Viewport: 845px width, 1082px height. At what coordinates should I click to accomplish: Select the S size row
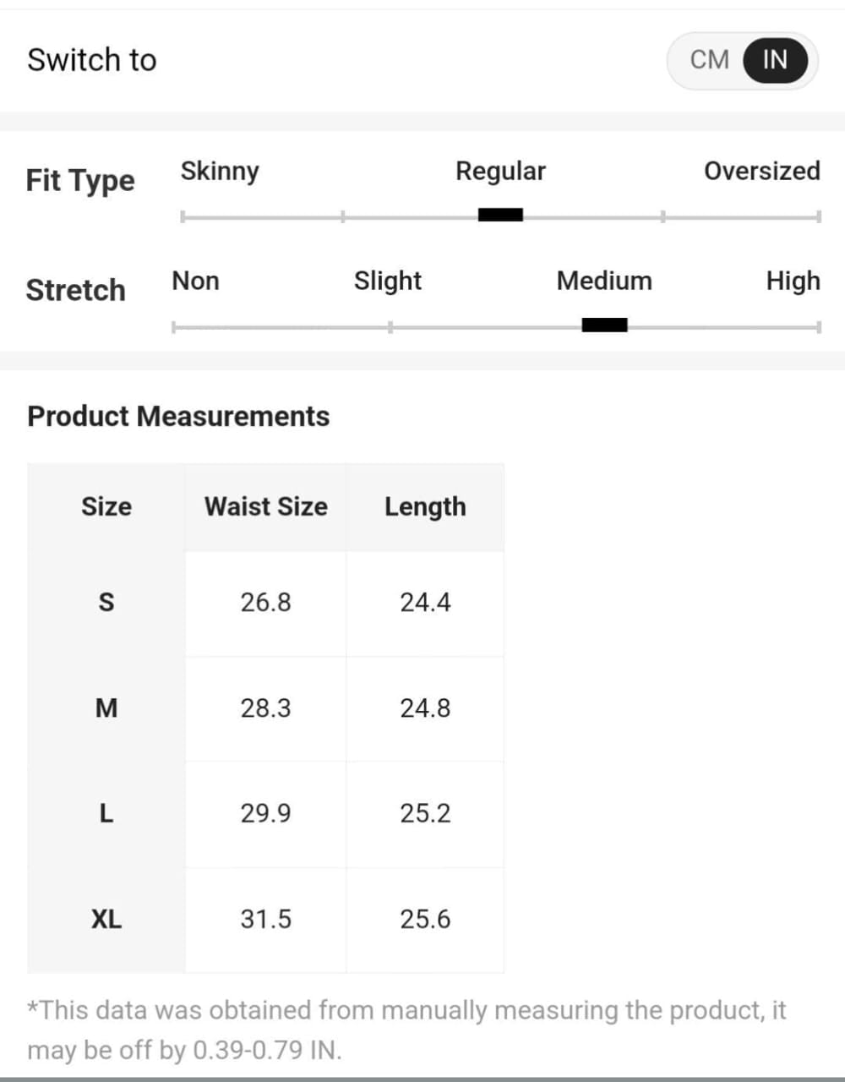point(106,603)
